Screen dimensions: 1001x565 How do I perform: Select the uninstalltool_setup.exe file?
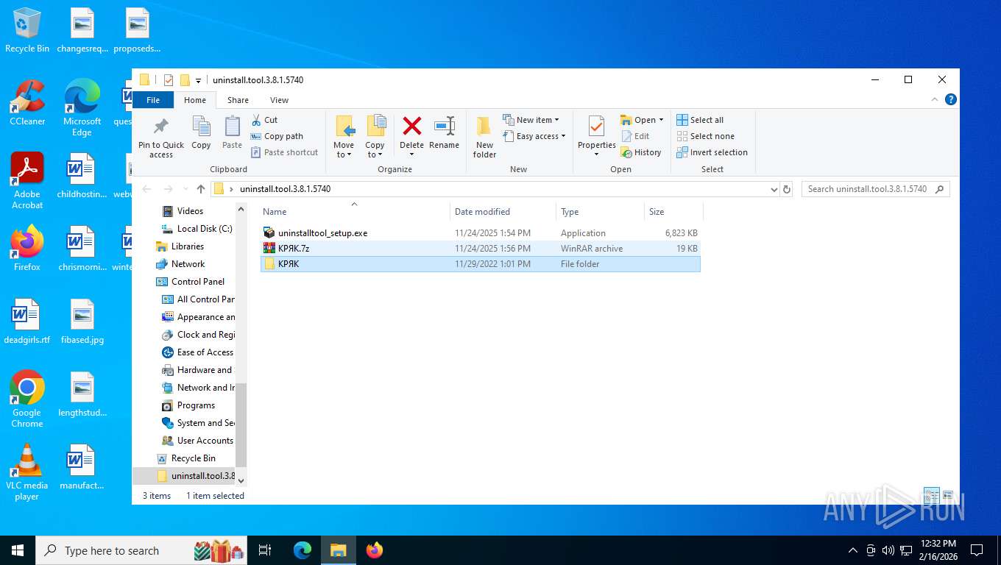tap(481, 233)
